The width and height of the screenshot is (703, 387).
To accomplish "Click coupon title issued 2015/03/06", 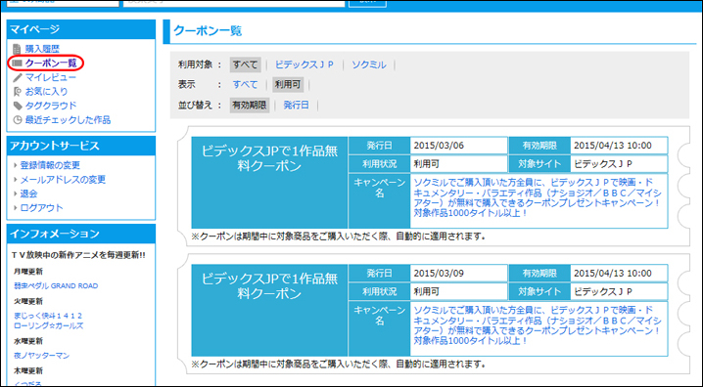I will pyautogui.click(x=269, y=159).
